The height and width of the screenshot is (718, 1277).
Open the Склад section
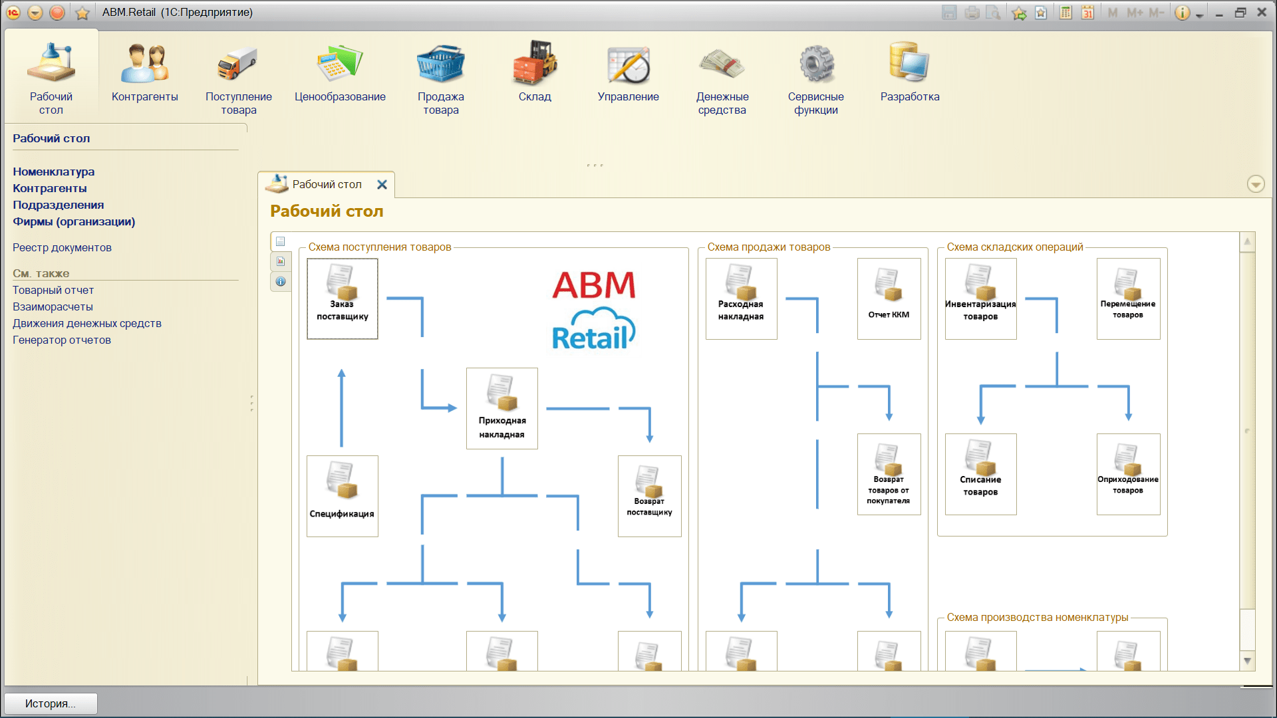click(x=535, y=72)
